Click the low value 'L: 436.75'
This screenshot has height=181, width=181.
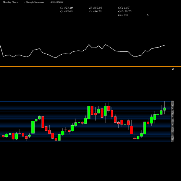click(95, 12)
